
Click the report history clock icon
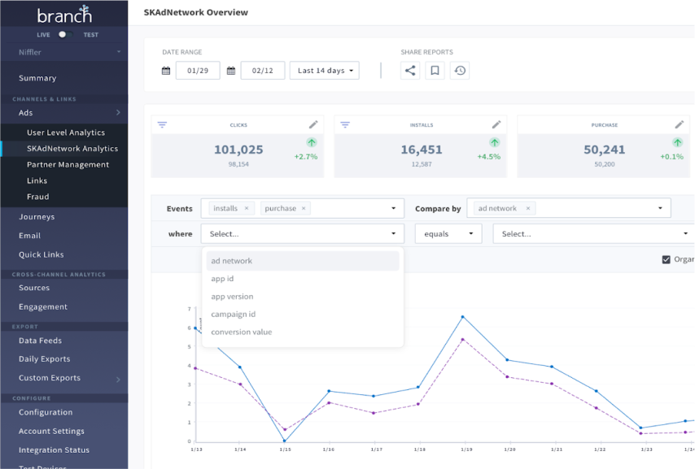point(460,71)
